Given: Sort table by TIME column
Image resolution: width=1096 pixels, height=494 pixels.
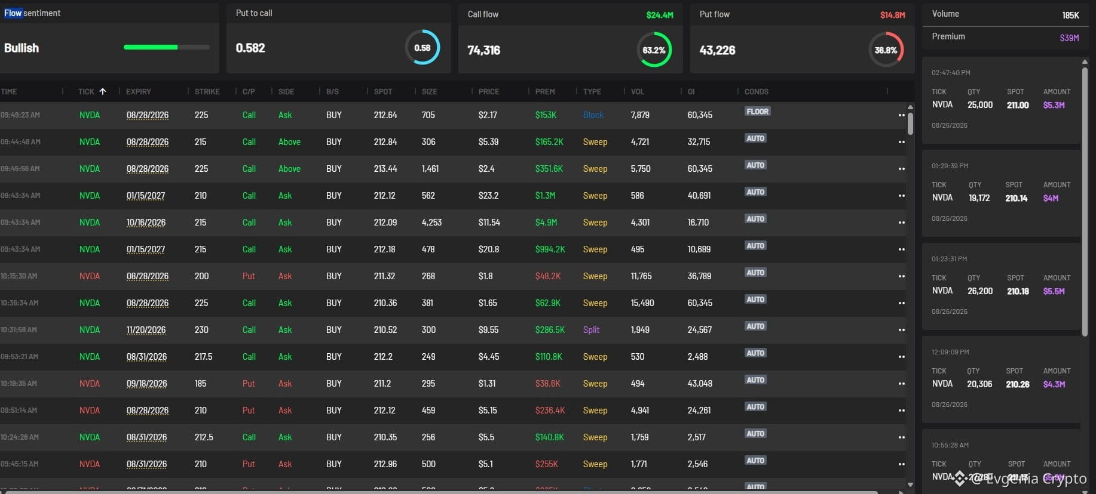Looking at the screenshot, I should tap(9, 91).
